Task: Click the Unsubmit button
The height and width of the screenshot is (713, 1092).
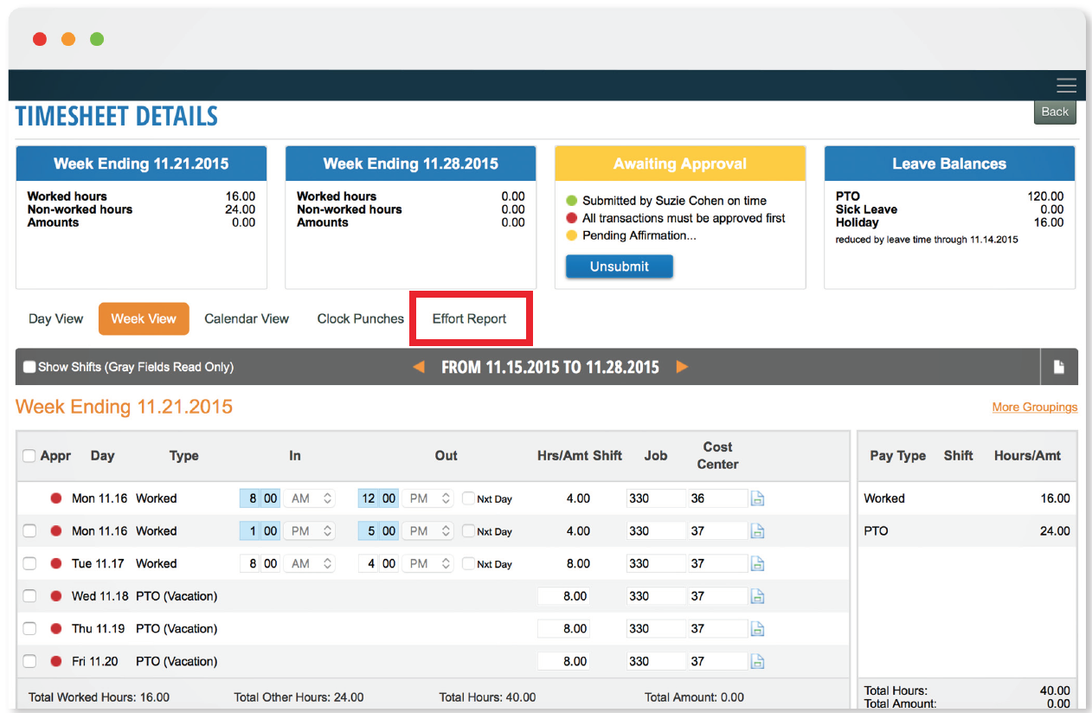Action: [x=619, y=266]
